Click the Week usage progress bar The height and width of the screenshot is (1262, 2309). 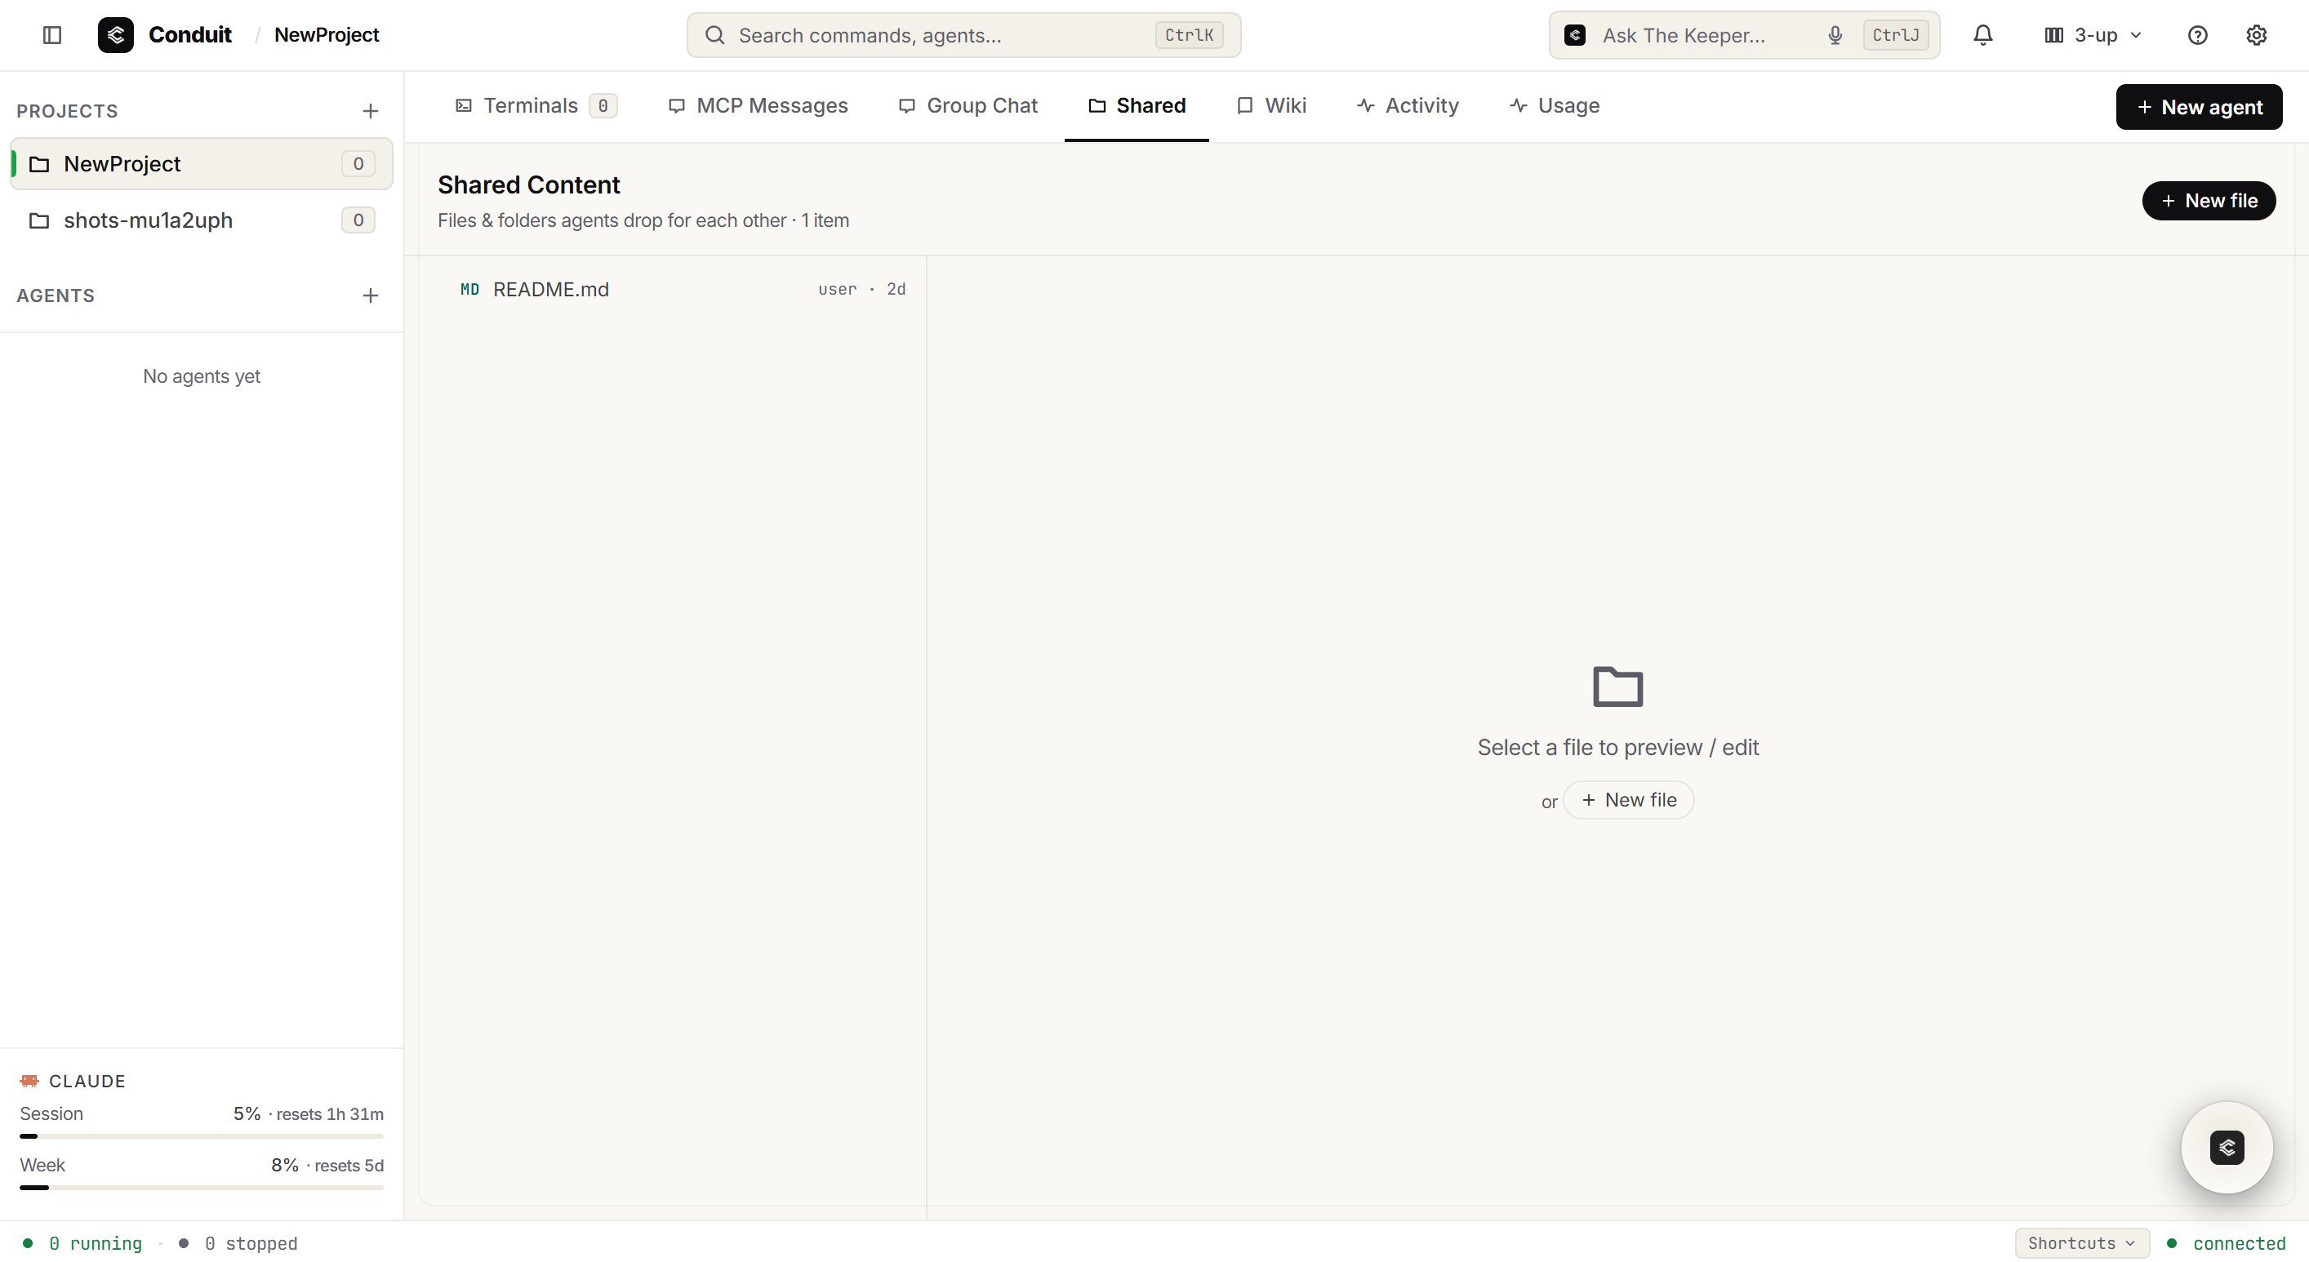click(202, 1188)
